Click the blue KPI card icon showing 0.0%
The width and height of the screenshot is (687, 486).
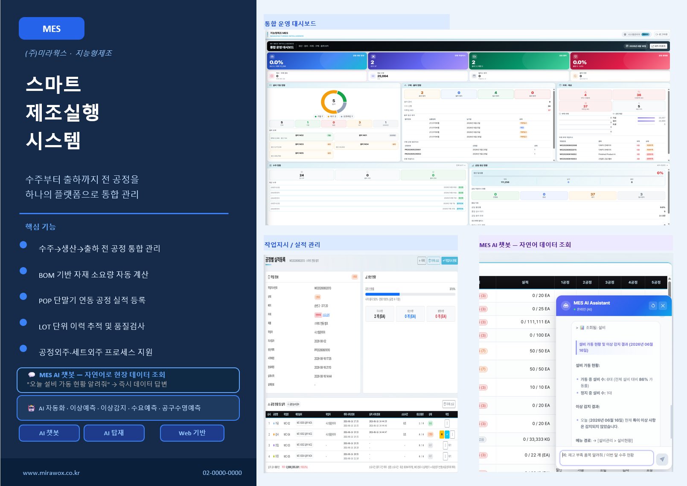tap(272, 56)
